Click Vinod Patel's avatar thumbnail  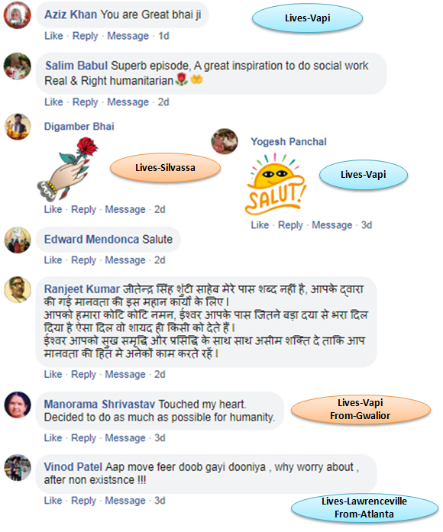coord(18,468)
